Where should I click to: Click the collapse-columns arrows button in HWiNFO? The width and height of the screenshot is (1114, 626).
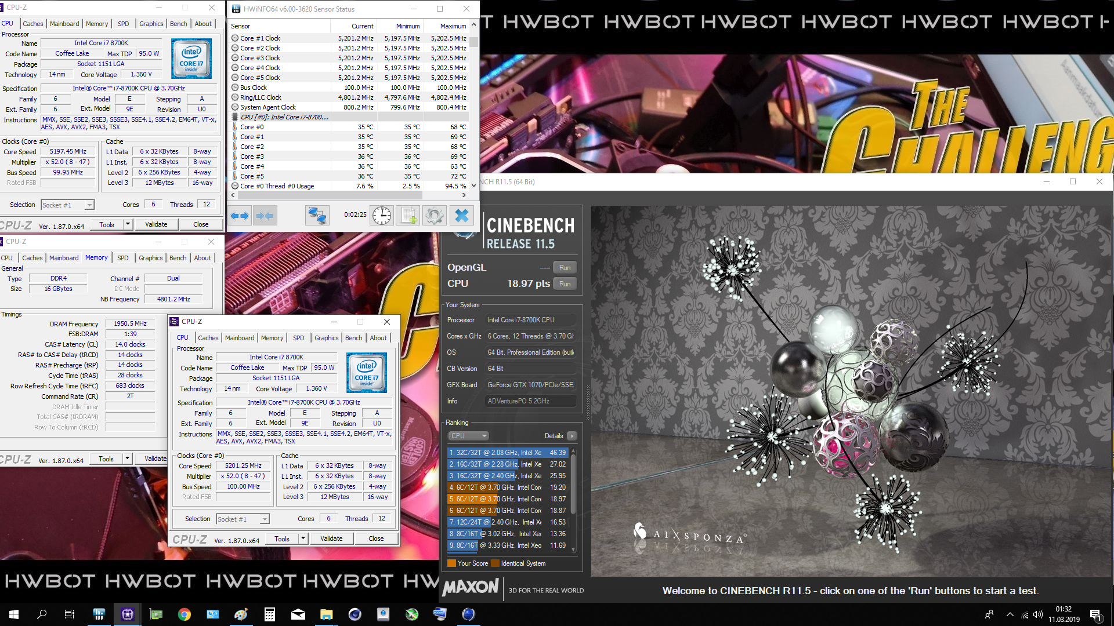click(x=265, y=216)
